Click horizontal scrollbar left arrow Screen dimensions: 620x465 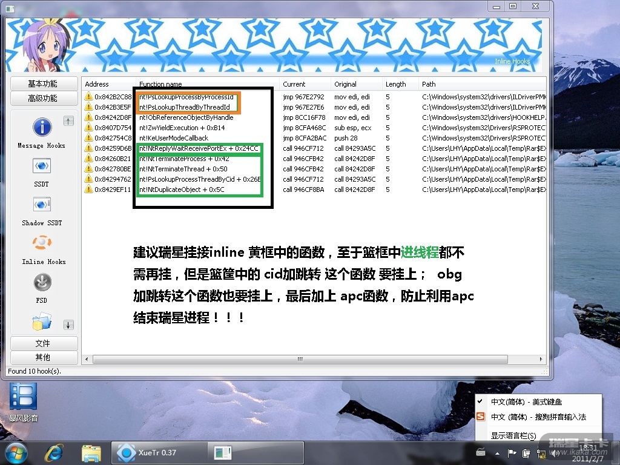click(87, 359)
